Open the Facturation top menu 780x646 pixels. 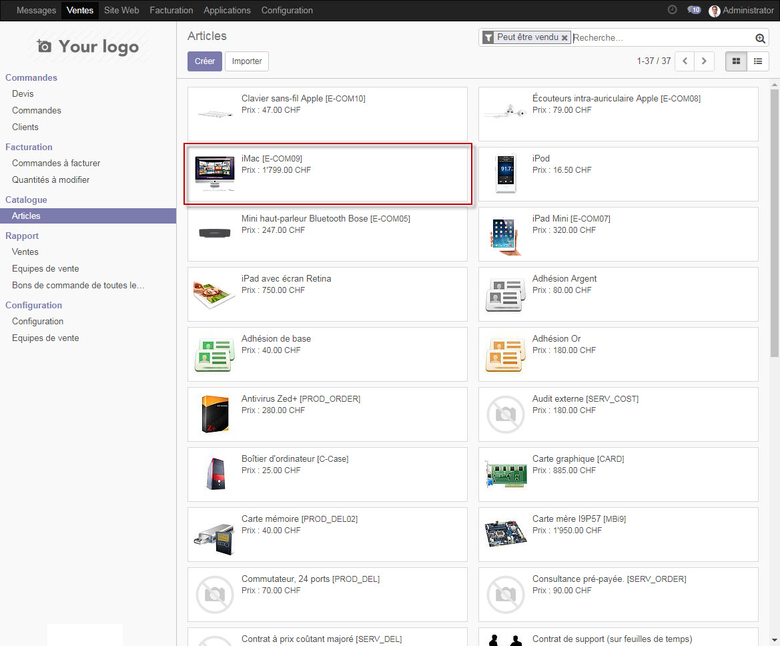point(171,11)
